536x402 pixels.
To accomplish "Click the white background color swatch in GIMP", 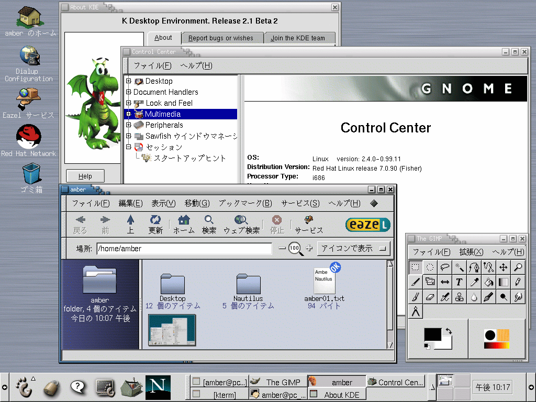I will coord(447,343).
